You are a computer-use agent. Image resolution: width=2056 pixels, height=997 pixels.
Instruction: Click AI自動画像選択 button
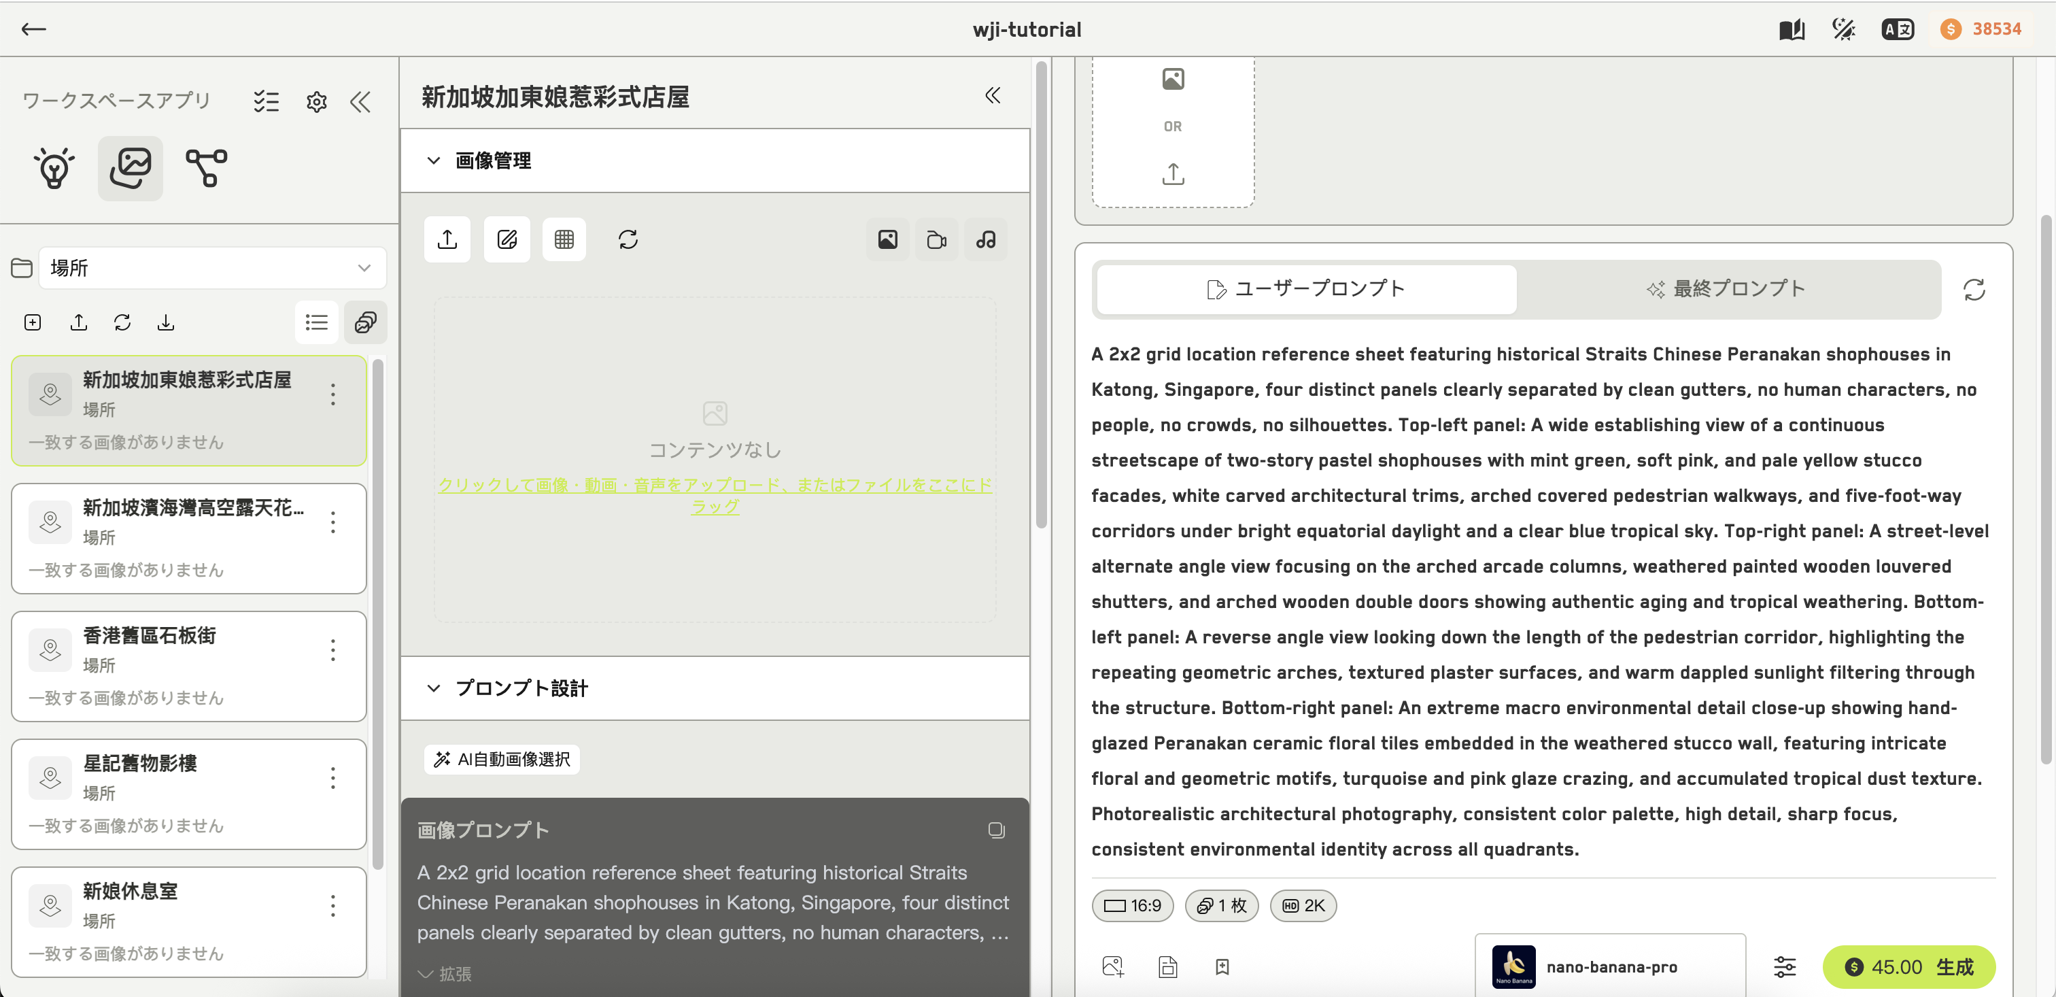click(502, 759)
